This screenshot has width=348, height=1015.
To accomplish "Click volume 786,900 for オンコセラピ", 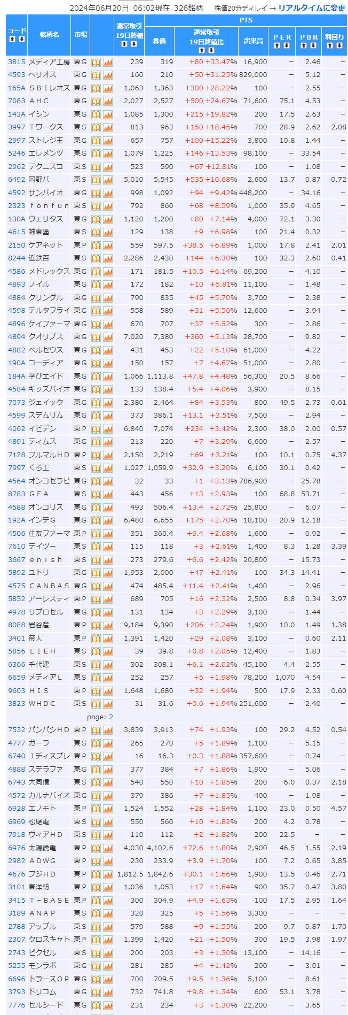I will pos(254,481).
